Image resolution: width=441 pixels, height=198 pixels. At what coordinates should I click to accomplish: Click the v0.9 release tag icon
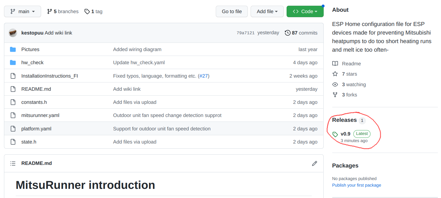coord(335,134)
